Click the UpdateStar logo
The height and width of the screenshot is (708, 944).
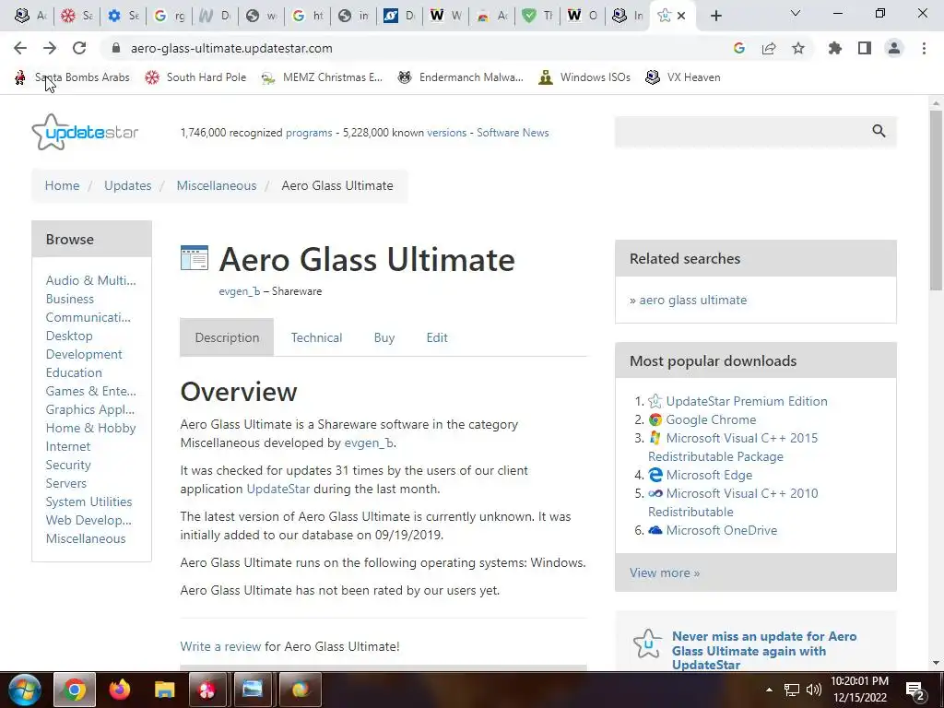tap(85, 132)
